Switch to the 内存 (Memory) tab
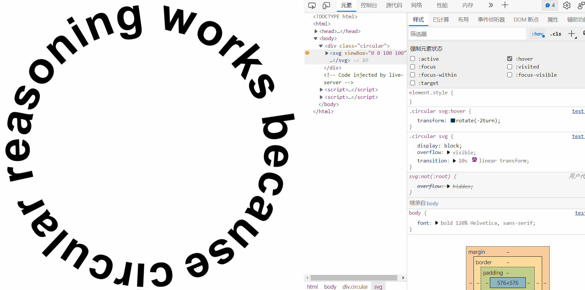The width and height of the screenshot is (585, 290). click(x=468, y=6)
